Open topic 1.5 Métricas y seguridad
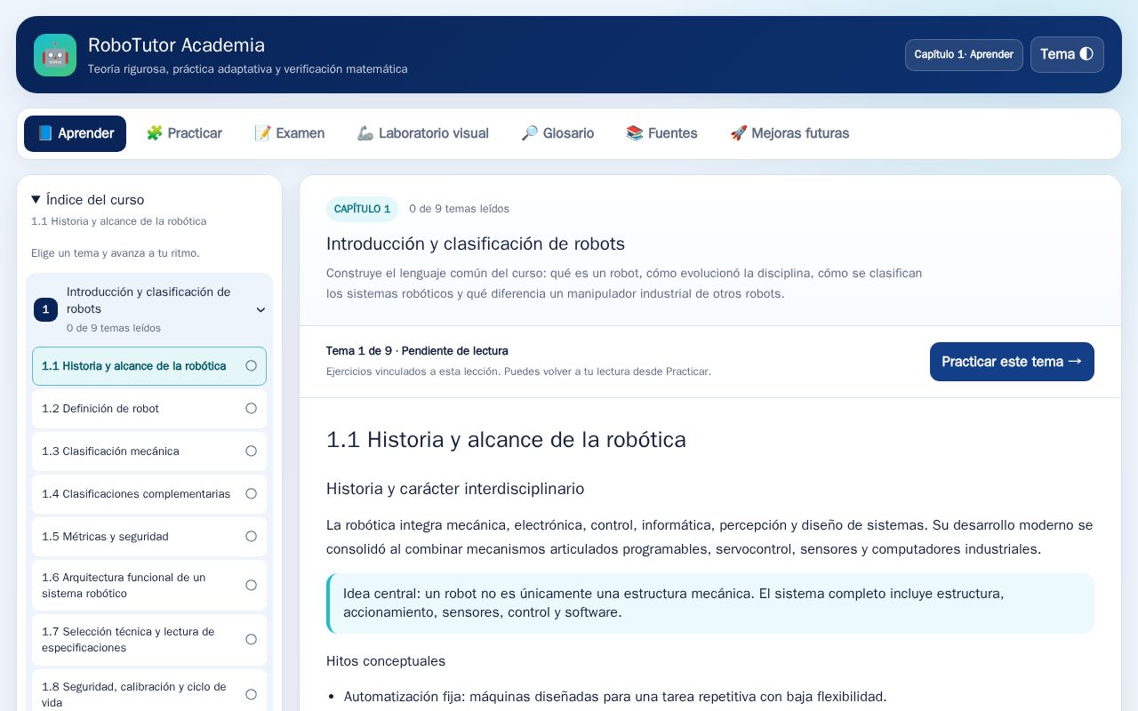1138x711 pixels. (149, 537)
